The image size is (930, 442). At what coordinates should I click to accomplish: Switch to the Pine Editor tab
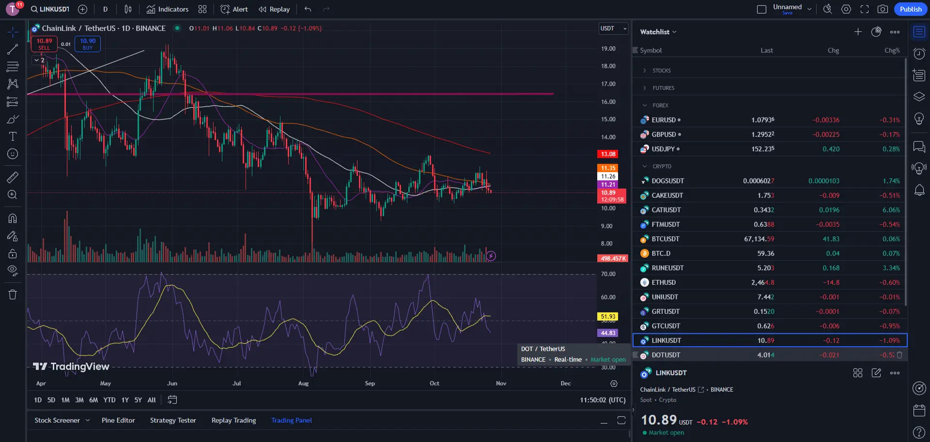pos(118,420)
